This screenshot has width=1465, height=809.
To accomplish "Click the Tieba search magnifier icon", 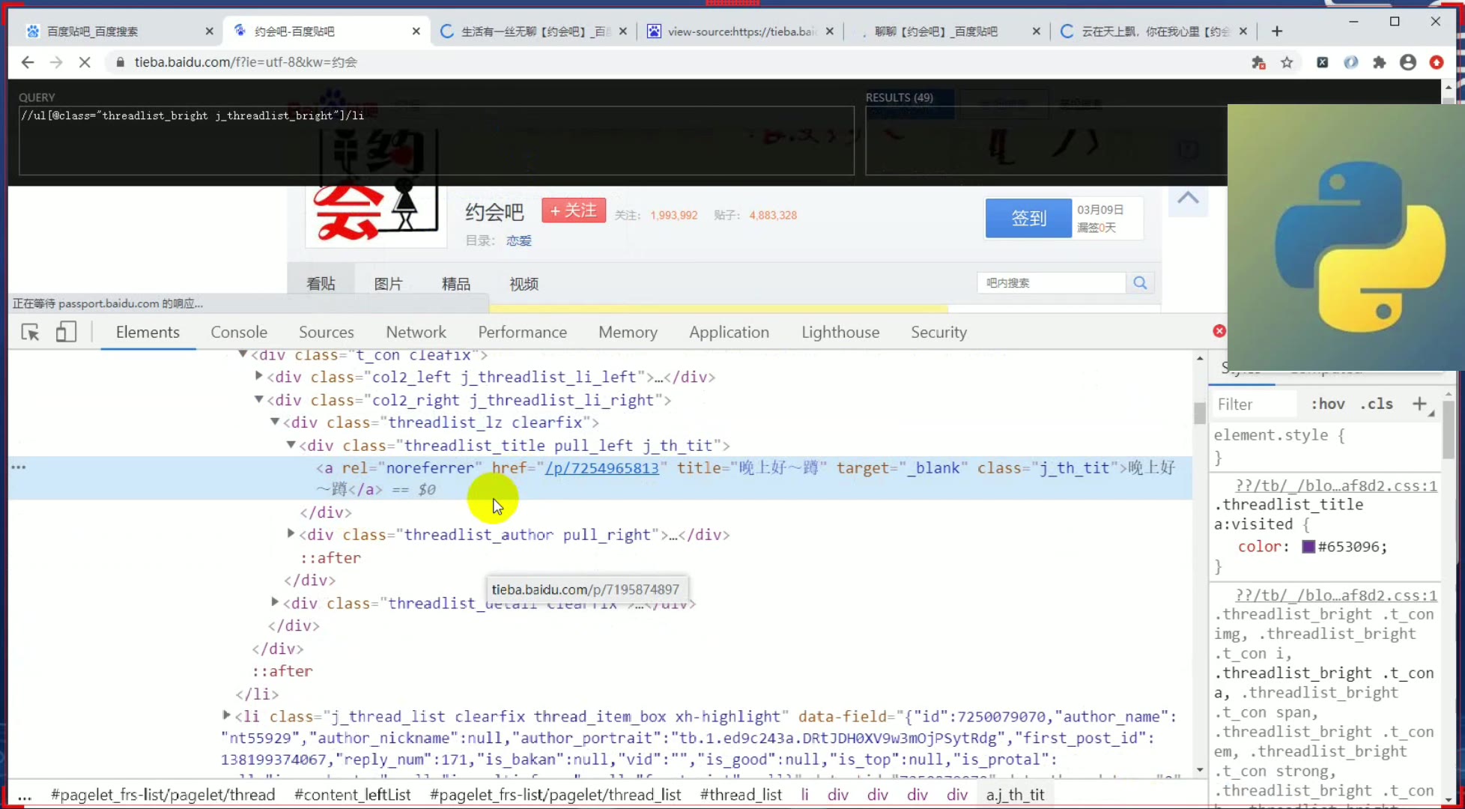I will click(x=1140, y=282).
